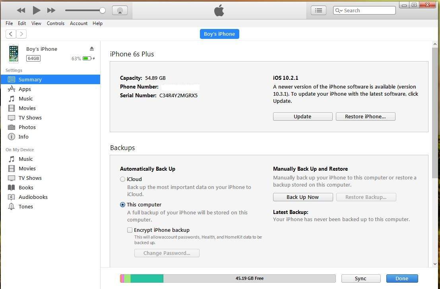Click the iPhone device thumbnail
This screenshot has height=289, width=440.
pyautogui.click(x=14, y=53)
